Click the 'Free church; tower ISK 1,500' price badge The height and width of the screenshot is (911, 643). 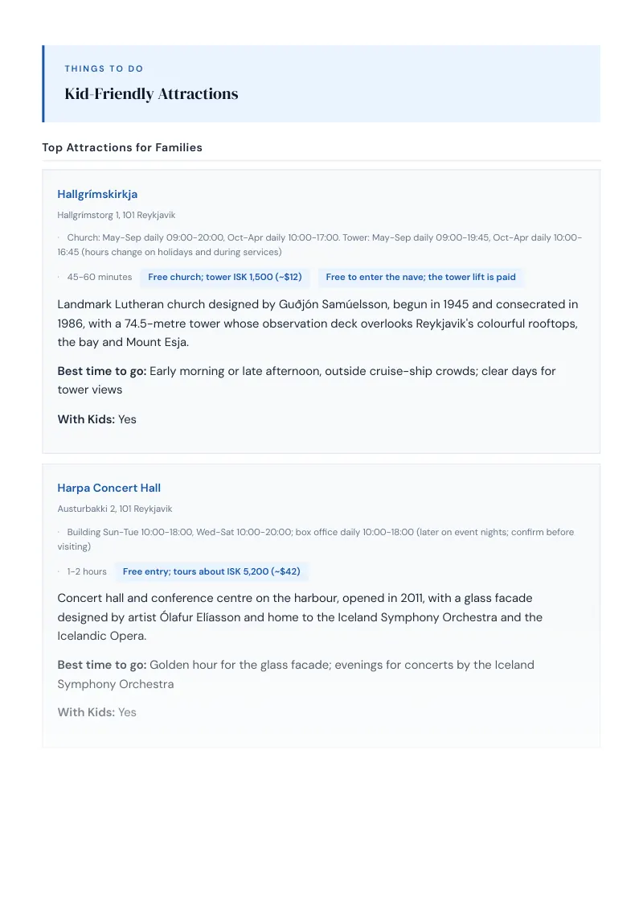pos(224,277)
